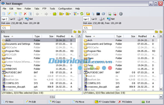Image resolution: width=164 pixels, height=105 pixels.
Task: Click the Rename toolbar icon
Action: (30, 14)
